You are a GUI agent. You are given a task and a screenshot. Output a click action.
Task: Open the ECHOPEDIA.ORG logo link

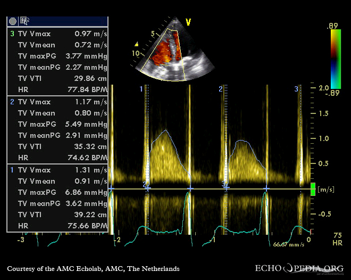300,268
